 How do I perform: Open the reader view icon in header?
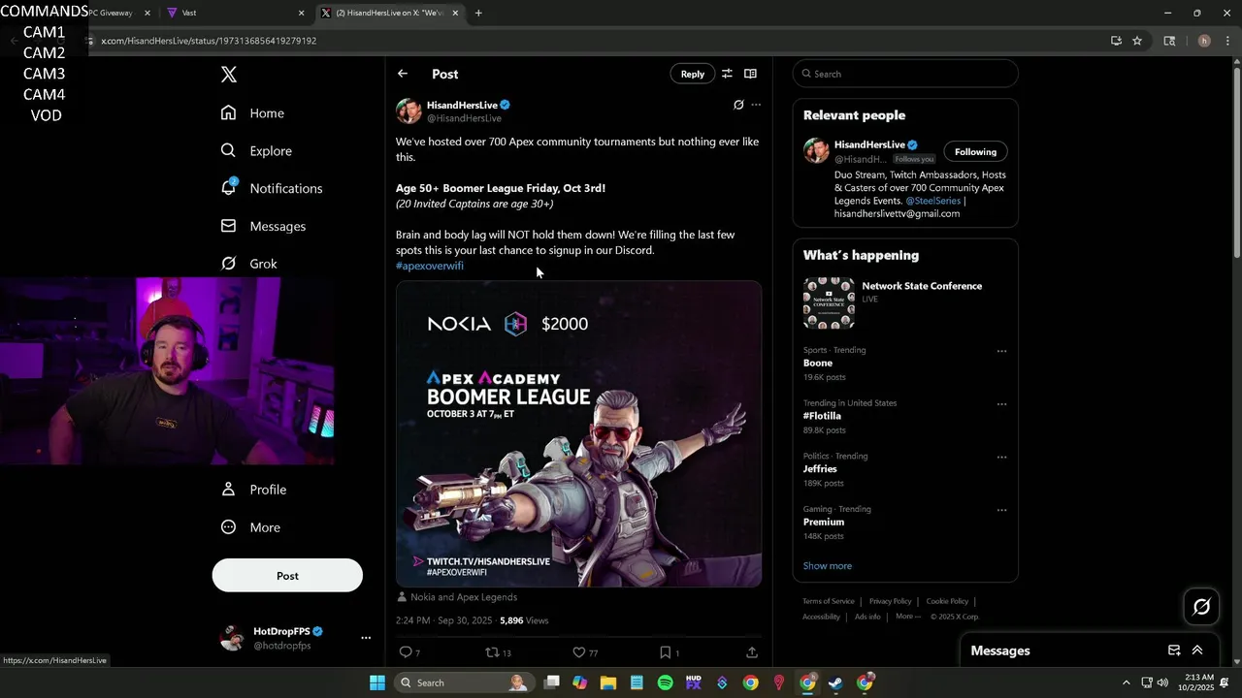point(750,74)
